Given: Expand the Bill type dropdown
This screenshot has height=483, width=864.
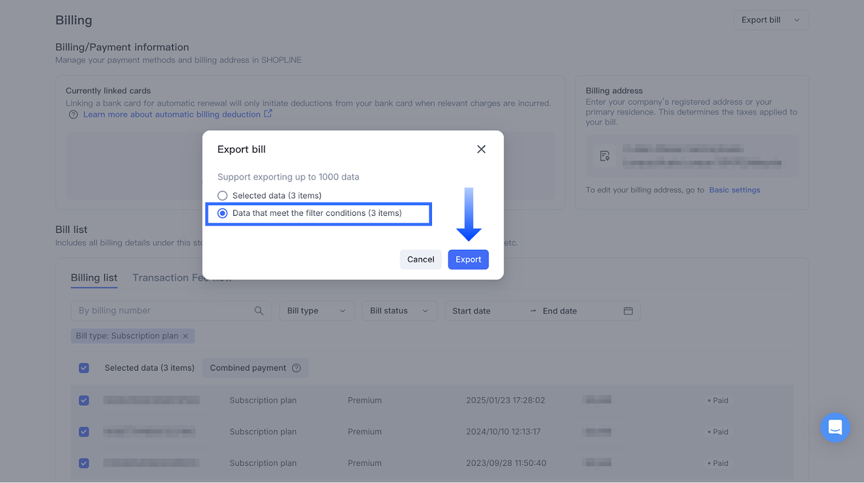Looking at the screenshot, I should point(316,311).
